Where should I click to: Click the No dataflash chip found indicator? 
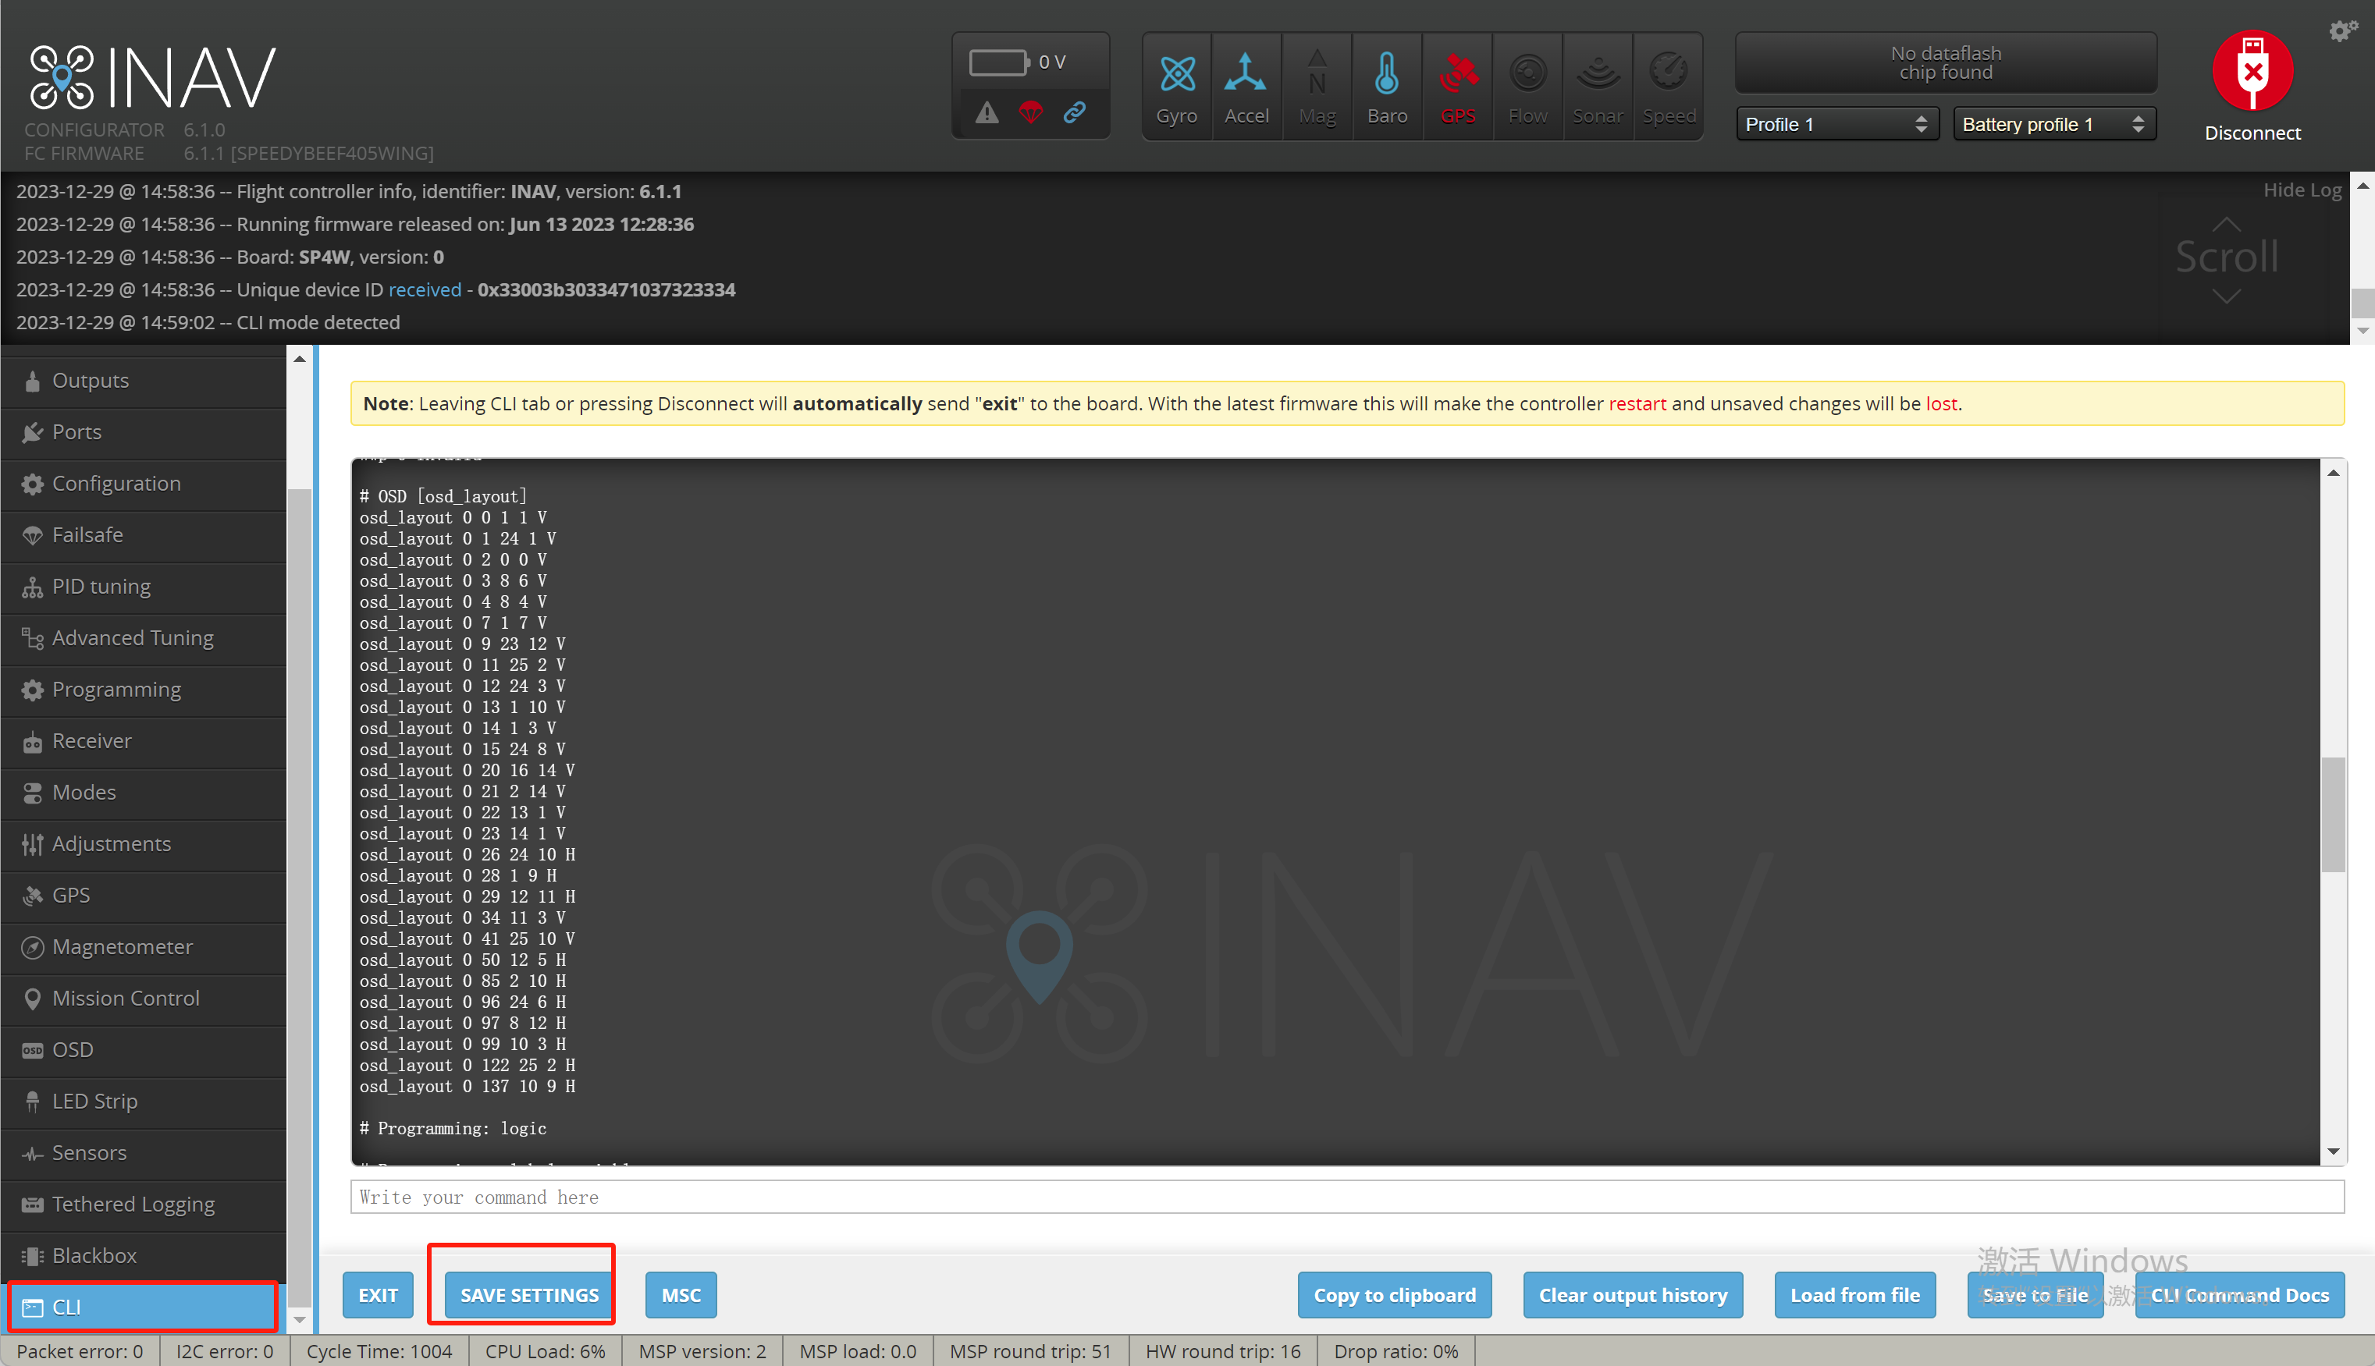1945,63
